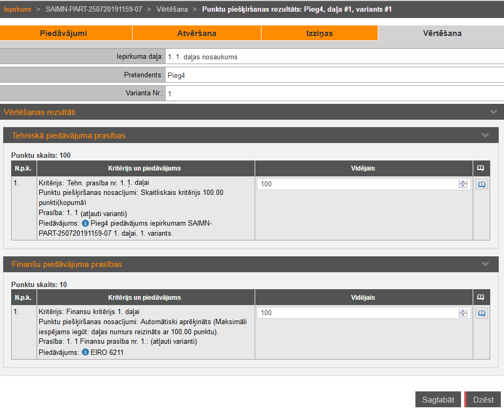Viewport: 504px width, 411px height.
Task: Click the book icon in the technical table header
Action: (x=481, y=168)
